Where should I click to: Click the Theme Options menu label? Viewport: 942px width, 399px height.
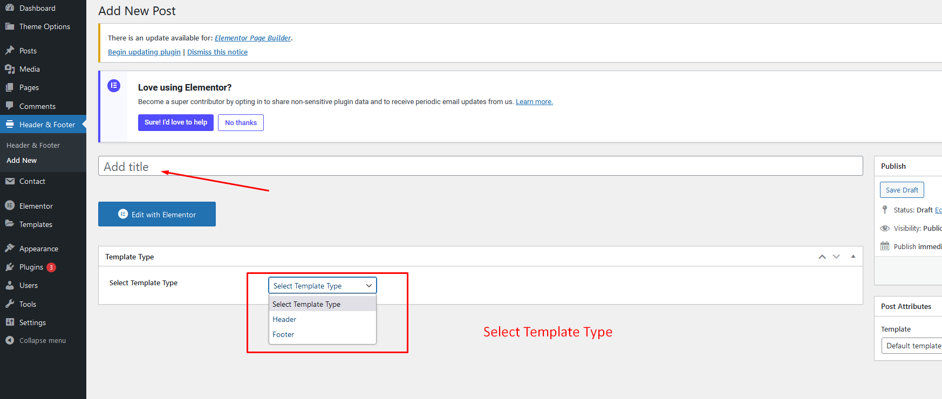click(x=45, y=26)
